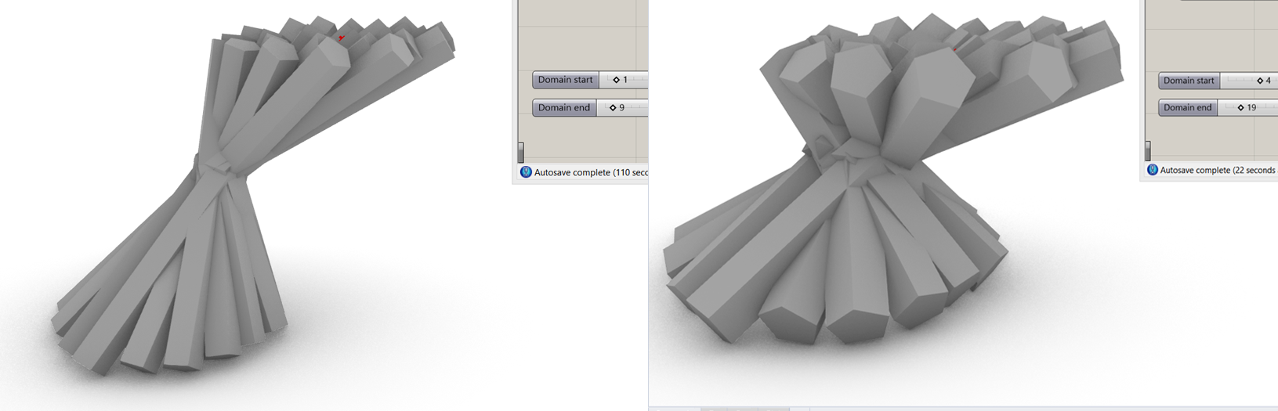The height and width of the screenshot is (411, 1278).
Task: Select the 'Autosave complete (22 seconds' status text
Action: click(1218, 170)
